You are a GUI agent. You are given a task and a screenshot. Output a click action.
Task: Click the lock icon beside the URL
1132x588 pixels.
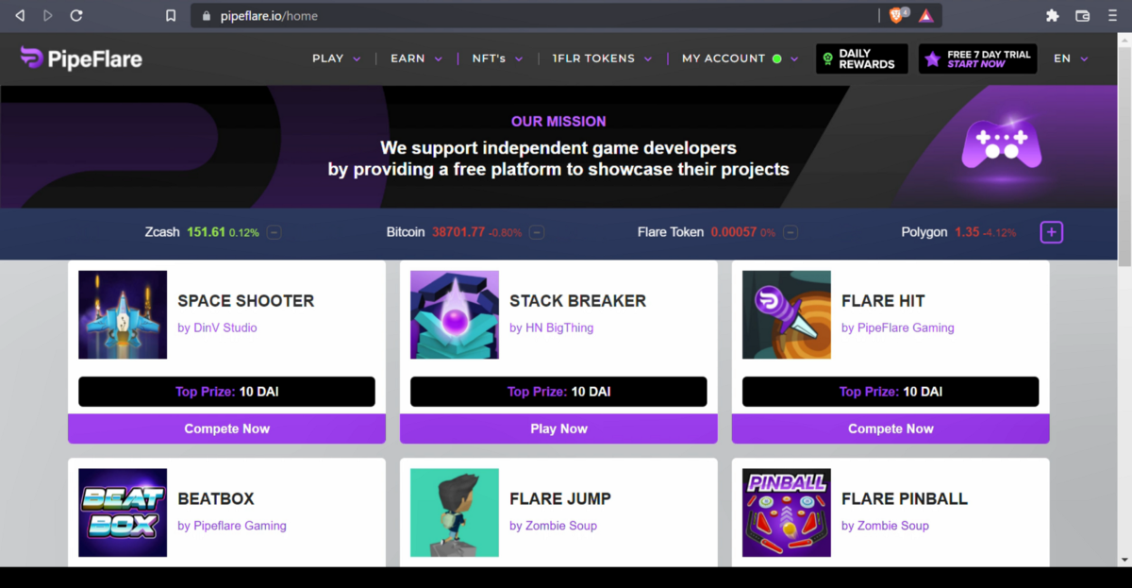point(206,16)
